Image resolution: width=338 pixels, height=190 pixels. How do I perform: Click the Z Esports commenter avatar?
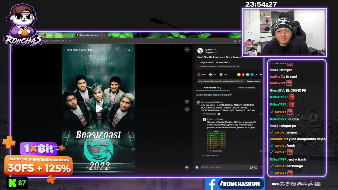(x=204, y=120)
